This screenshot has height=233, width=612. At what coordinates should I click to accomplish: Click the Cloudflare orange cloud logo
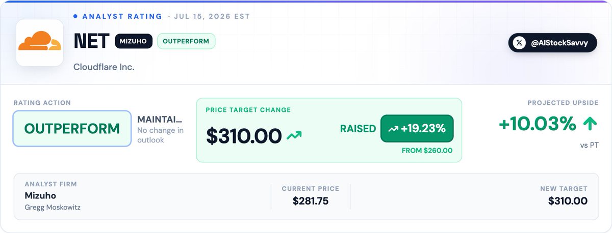40,43
